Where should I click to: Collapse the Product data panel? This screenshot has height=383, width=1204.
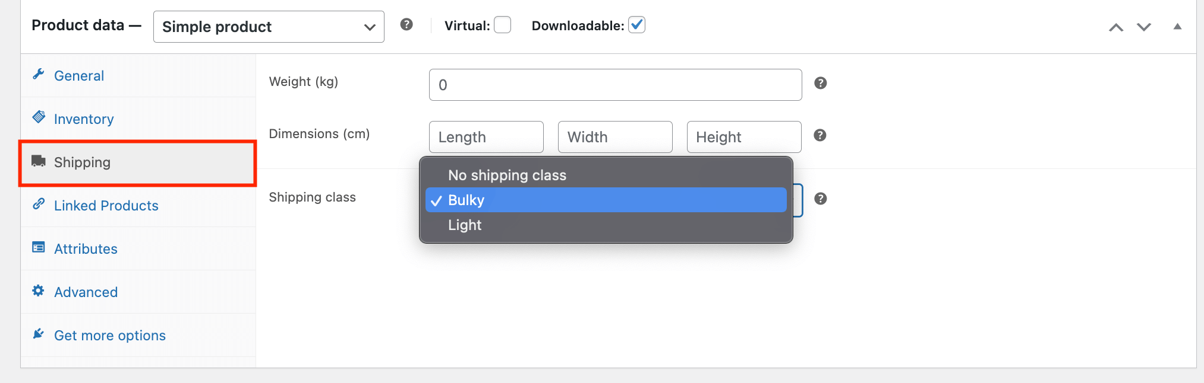(1178, 27)
